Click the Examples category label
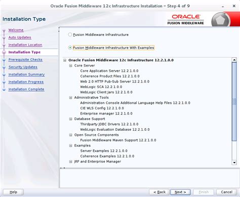240x197 pixels. click(83, 146)
